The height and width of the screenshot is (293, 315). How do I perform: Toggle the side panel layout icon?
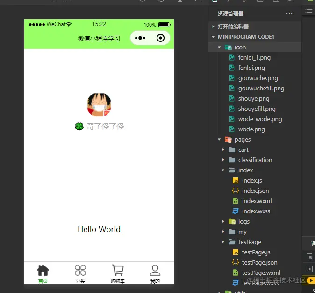[x=309, y=269]
